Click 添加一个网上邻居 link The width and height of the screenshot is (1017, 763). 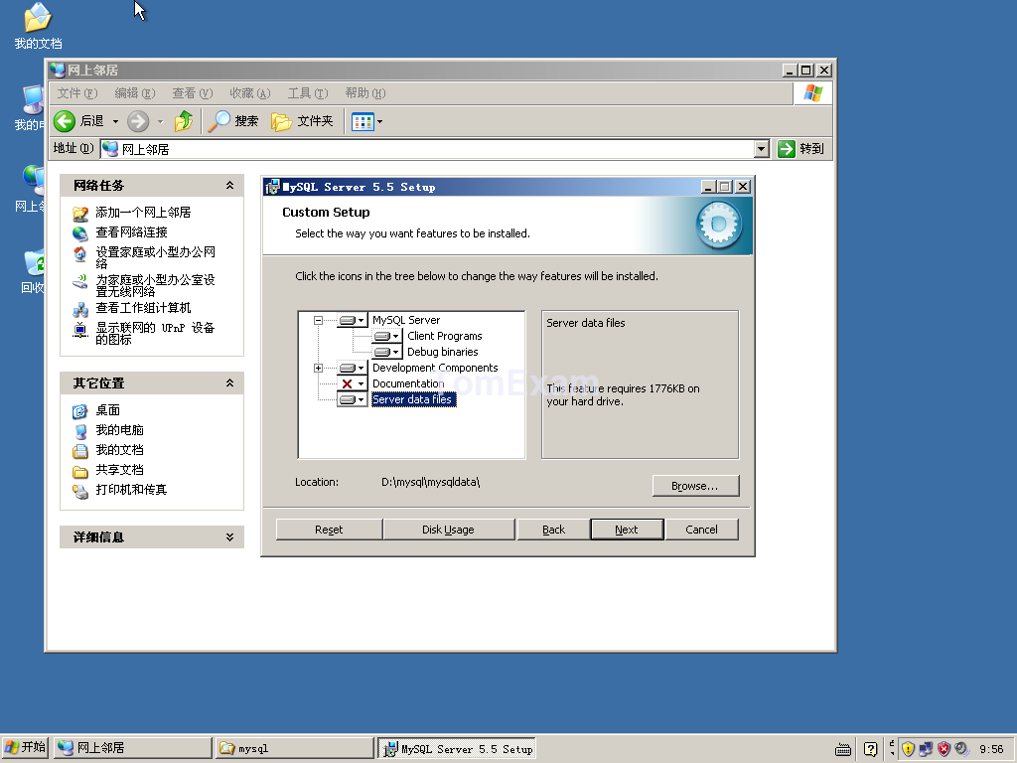(x=143, y=213)
